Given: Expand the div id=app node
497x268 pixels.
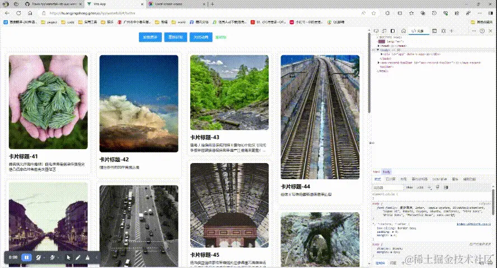Looking at the screenshot, I should tap(381, 54).
